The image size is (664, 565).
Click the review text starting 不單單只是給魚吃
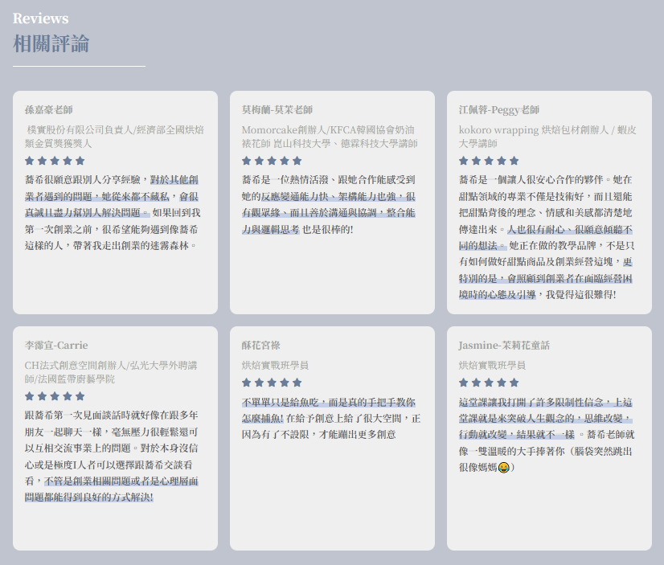click(331, 418)
